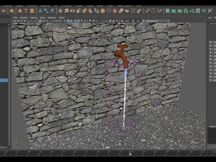
Task: Open the View panel menu
Action: tap(15, 18)
